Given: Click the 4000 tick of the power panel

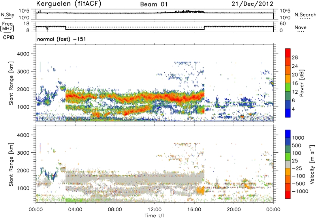Looking at the screenshot, I should (x=23, y=54).
